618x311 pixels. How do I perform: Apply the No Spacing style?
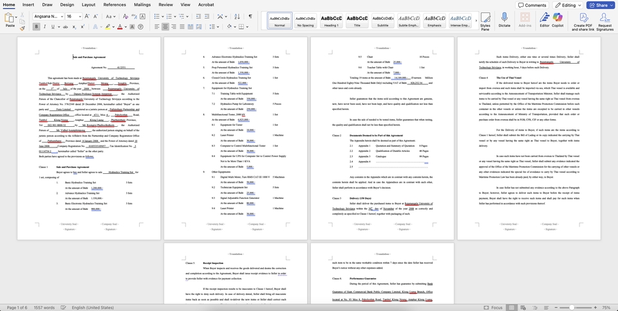(x=305, y=20)
